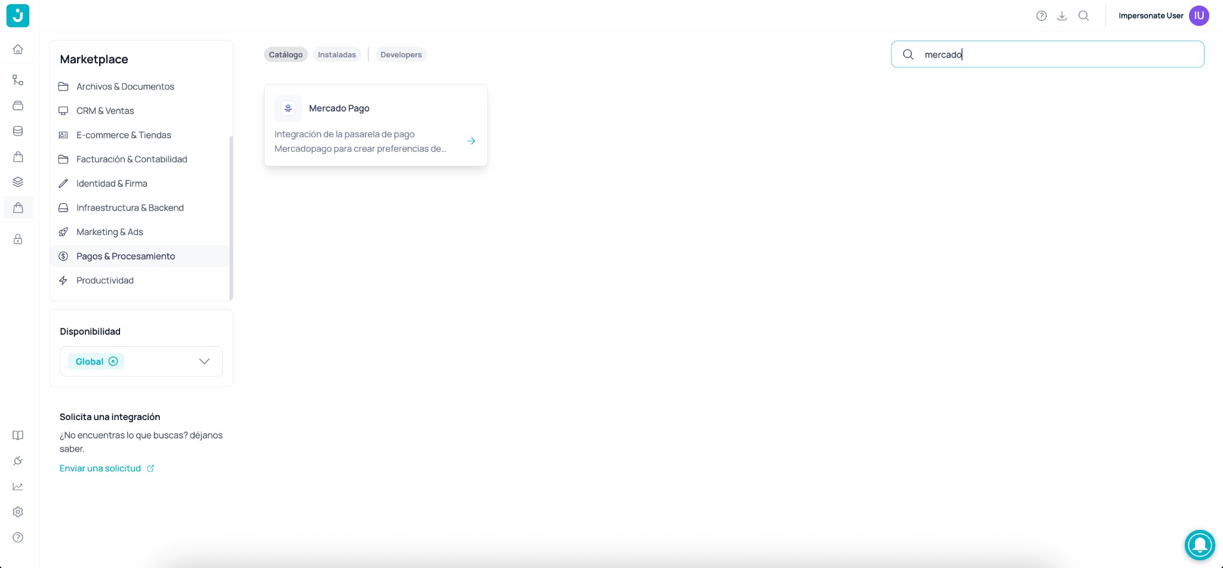Click the plug integrations icon in the left sidebar

[18, 461]
